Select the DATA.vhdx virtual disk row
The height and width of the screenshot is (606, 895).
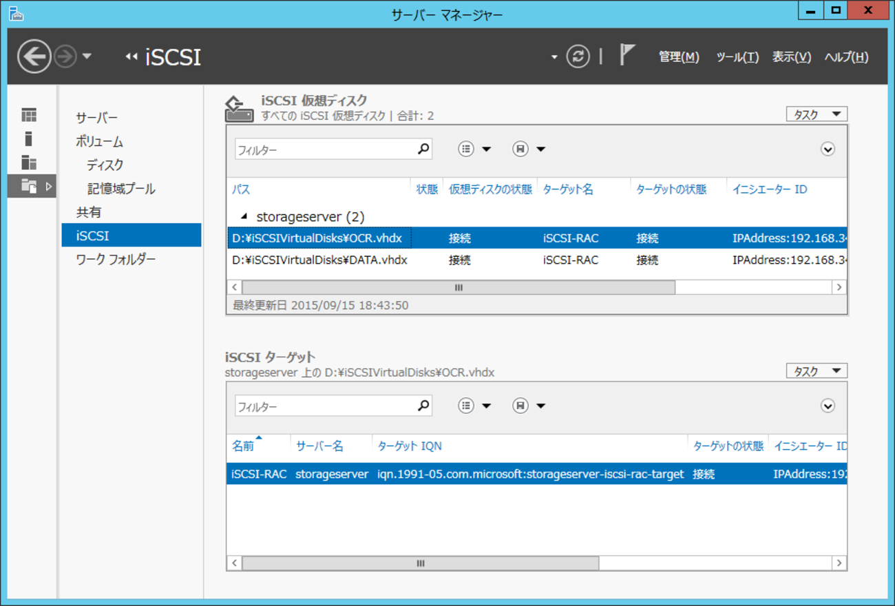[x=320, y=260]
